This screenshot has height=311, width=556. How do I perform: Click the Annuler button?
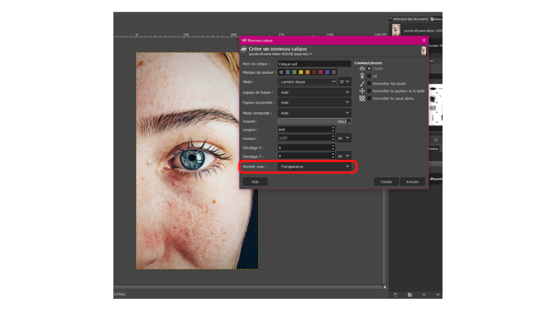(413, 182)
